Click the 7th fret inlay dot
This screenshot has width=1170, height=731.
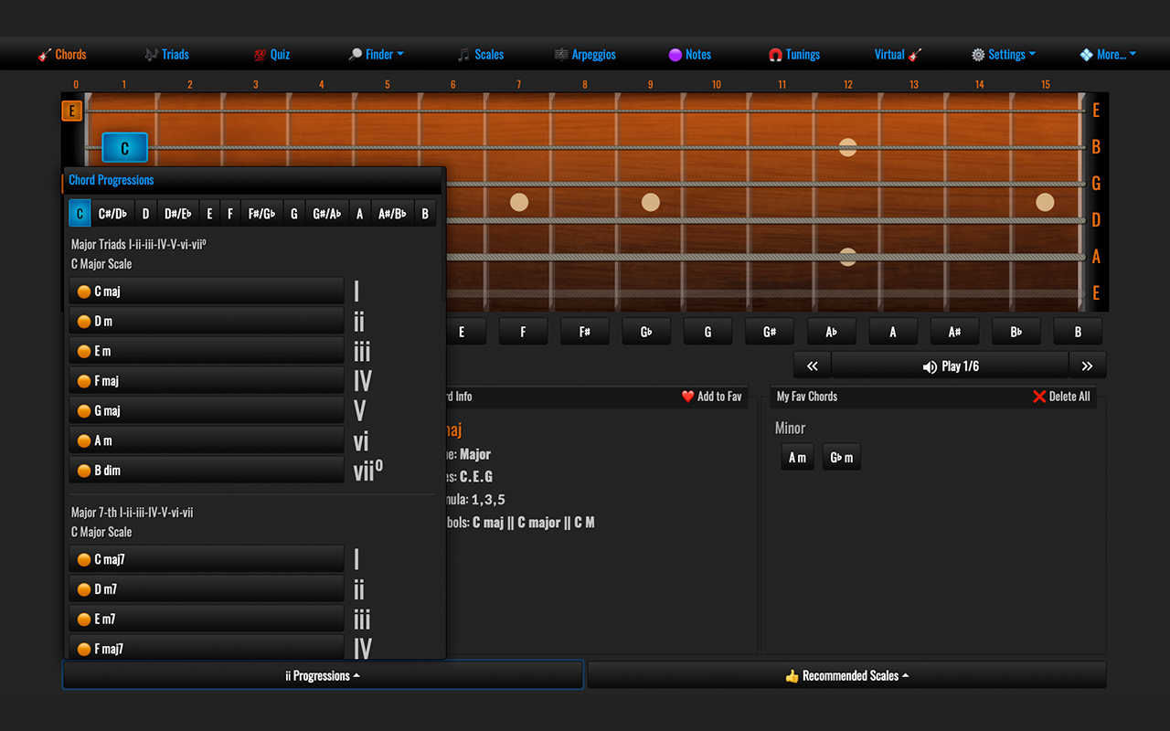click(x=519, y=202)
